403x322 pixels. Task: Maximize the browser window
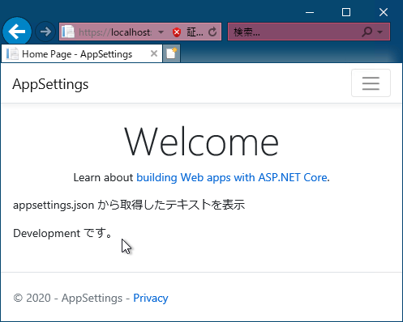[346, 12]
